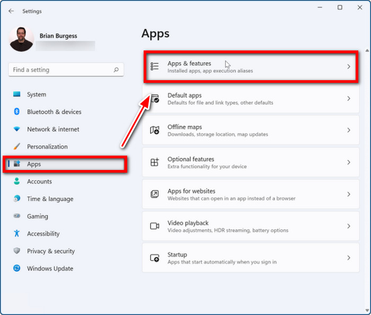This screenshot has width=371, height=315.
Task: Click the System monitor icon
Action: click(x=17, y=94)
